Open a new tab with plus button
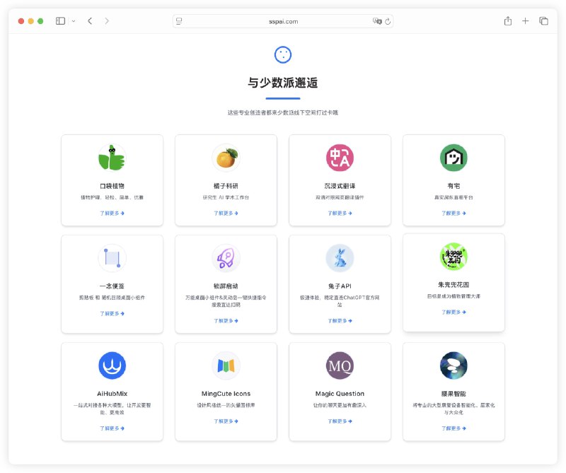Screen dimensions: 566x473 526,21
